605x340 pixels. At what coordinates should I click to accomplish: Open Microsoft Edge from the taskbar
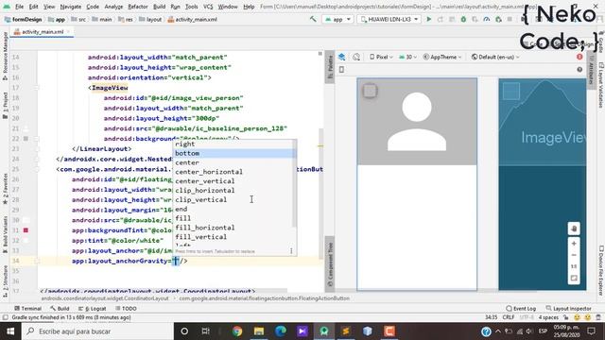coord(281,331)
